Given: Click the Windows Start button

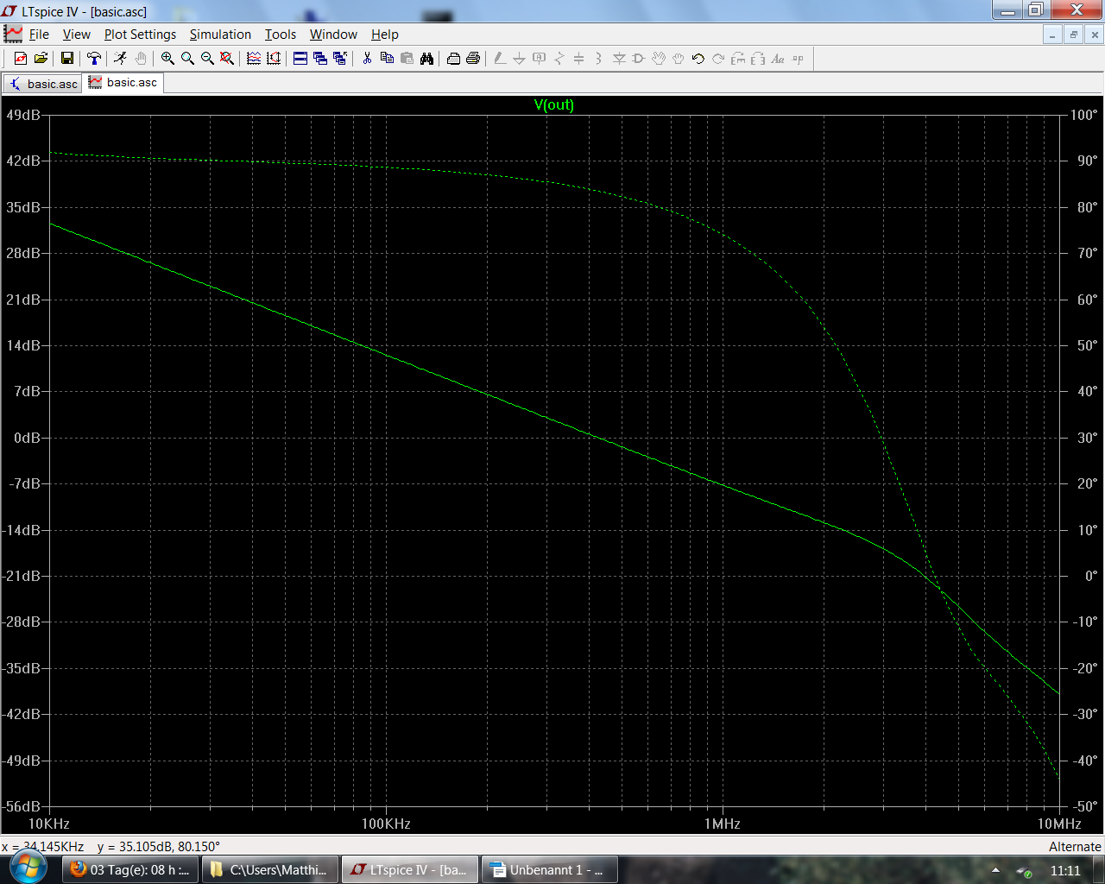Looking at the screenshot, I should point(28,868).
